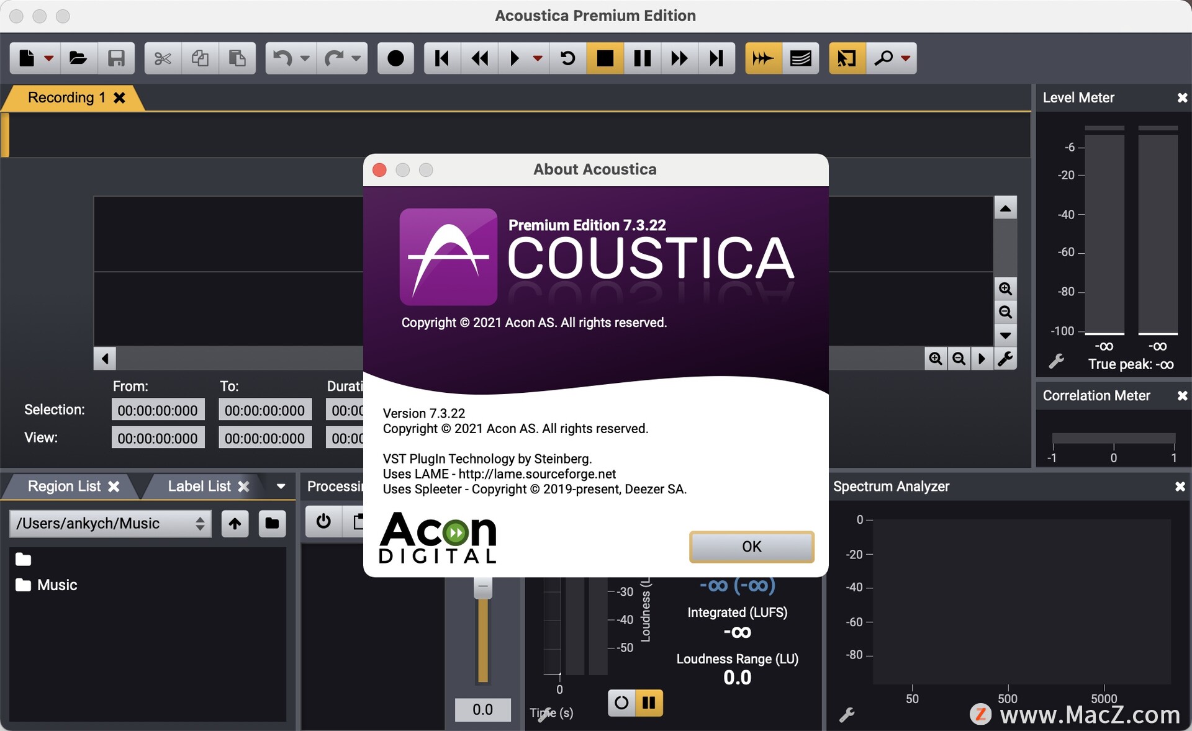The image size is (1192, 731).
Task: Close the Spectrum Analyzer panel
Action: click(x=1180, y=487)
